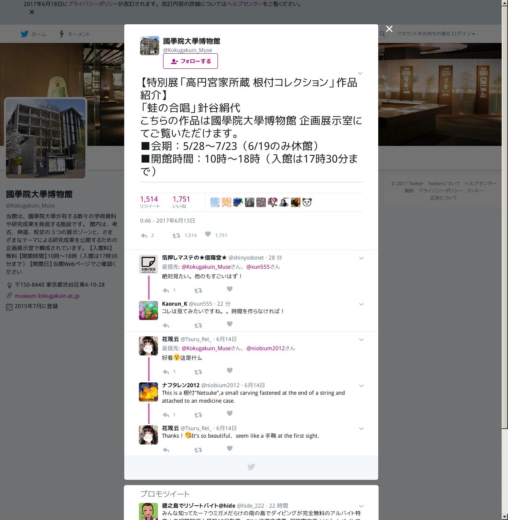Expand options on 花观云 好看 tweet

pos(362,340)
